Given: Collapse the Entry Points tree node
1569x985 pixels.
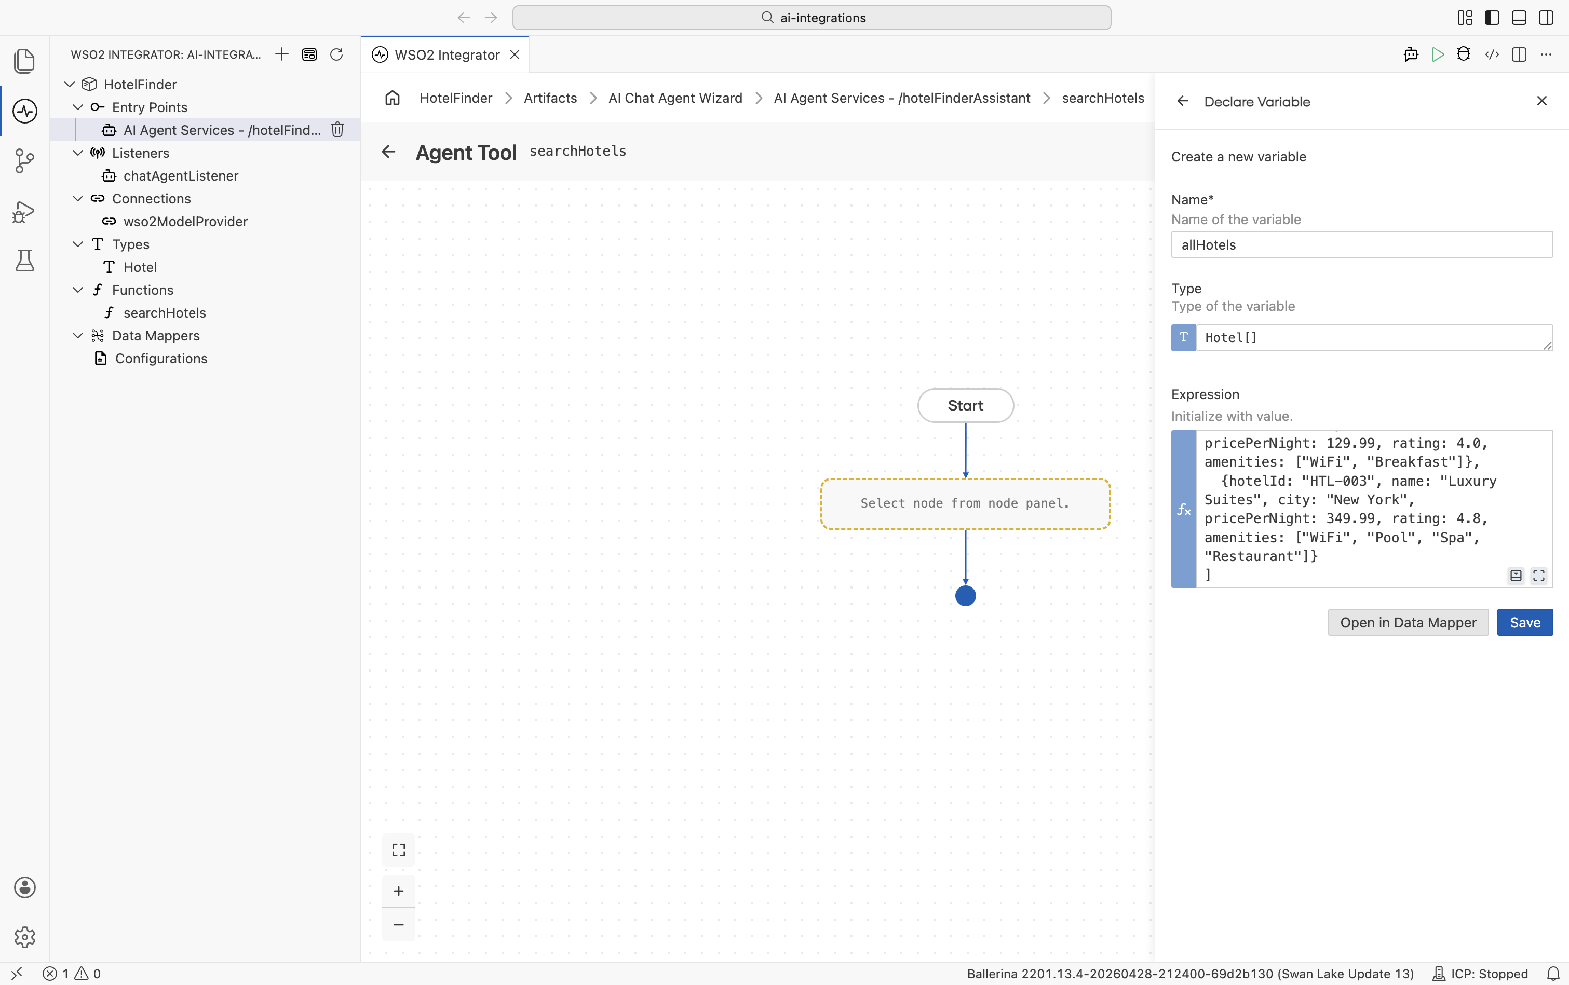Looking at the screenshot, I should pyautogui.click(x=78, y=107).
